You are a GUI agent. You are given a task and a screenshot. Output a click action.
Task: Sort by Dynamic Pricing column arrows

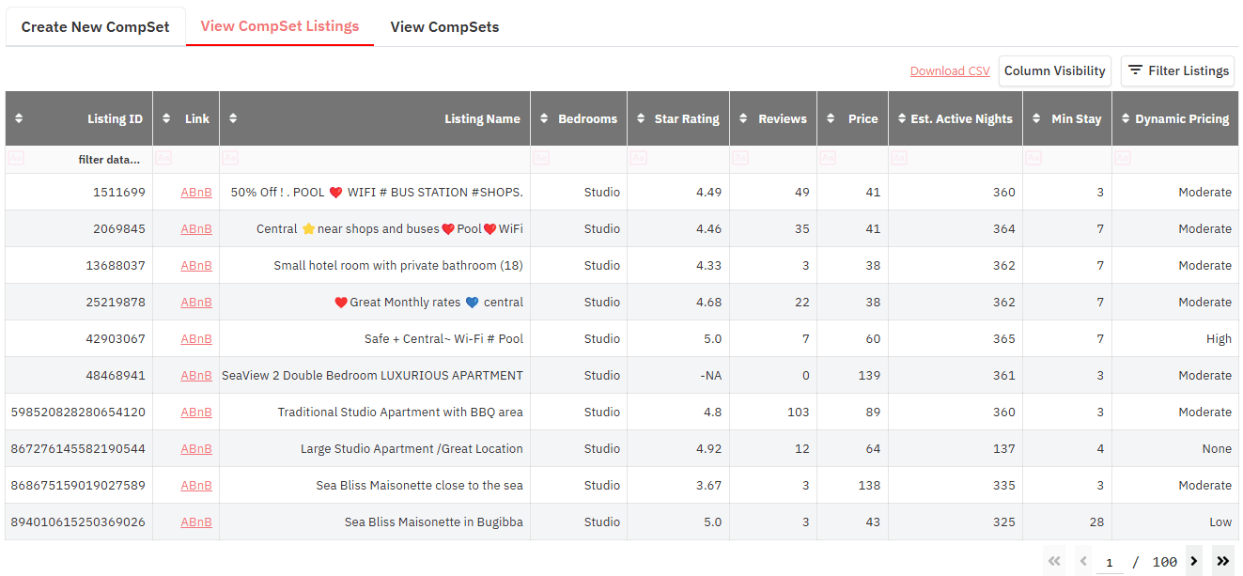pyautogui.click(x=1125, y=118)
